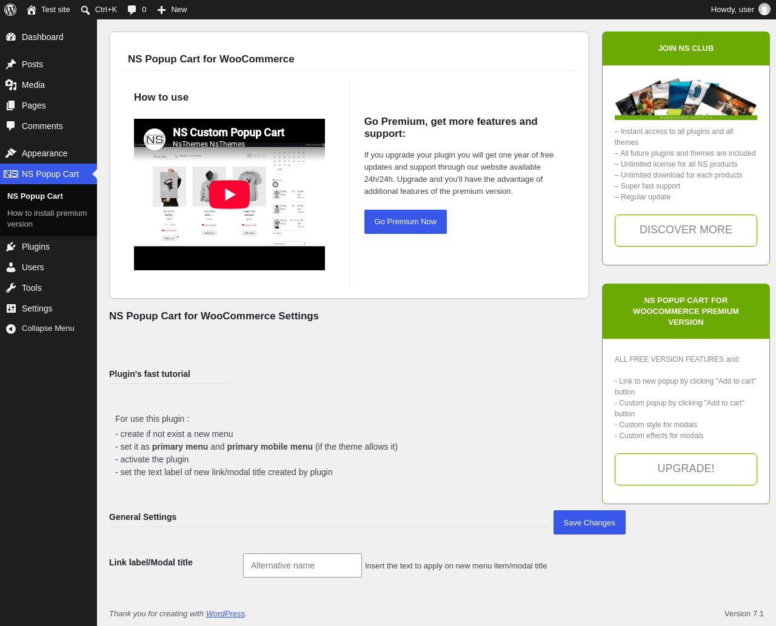Click the General Settings heading
776x626 pixels.
point(143,517)
